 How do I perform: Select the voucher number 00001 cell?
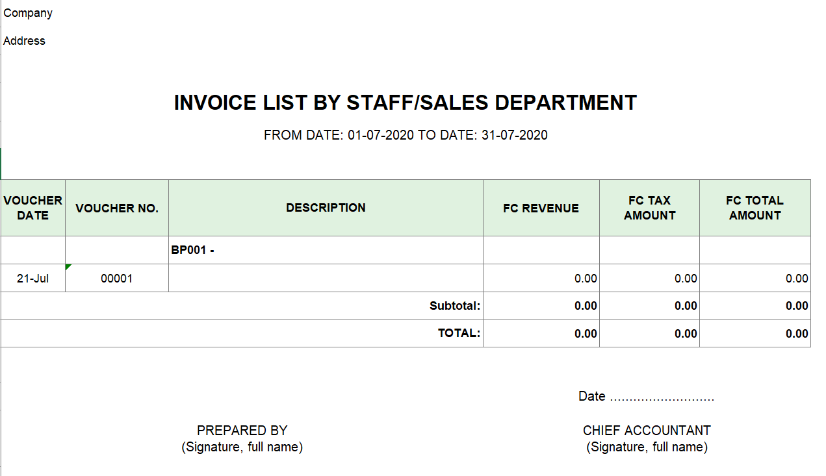pyautogui.click(x=117, y=279)
